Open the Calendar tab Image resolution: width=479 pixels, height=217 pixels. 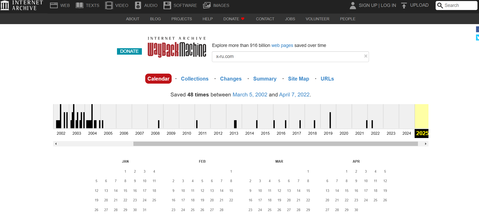point(158,79)
